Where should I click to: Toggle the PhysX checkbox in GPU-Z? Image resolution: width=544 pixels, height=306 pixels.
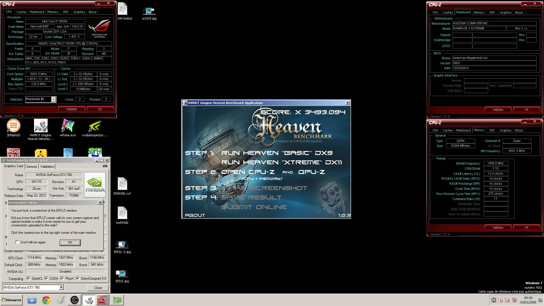(x=62, y=278)
